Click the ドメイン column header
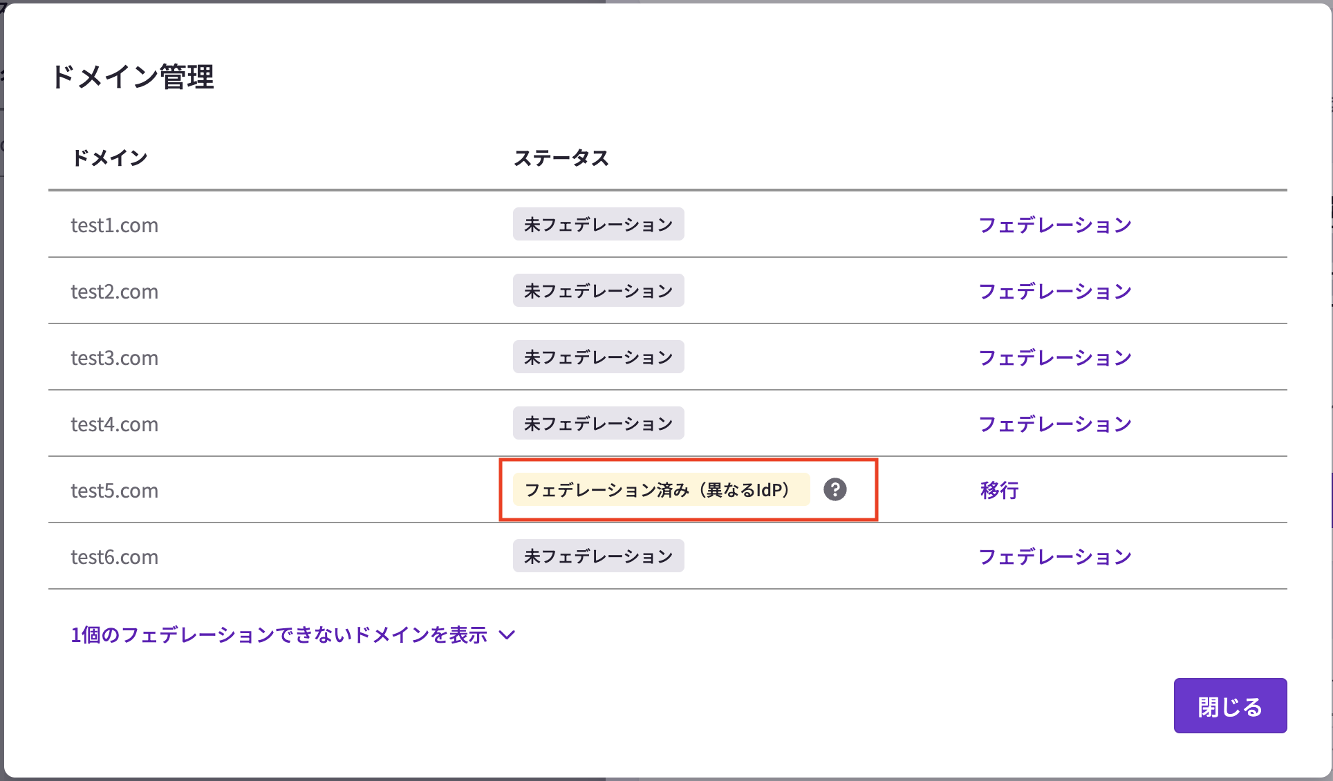 click(109, 158)
